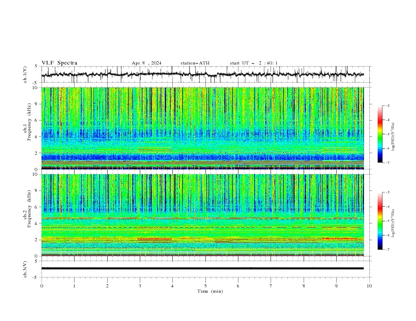Click the 'start UT = 2 :40: 1' text

tap(254, 63)
